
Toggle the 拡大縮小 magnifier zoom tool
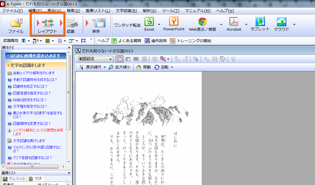point(119,67)
